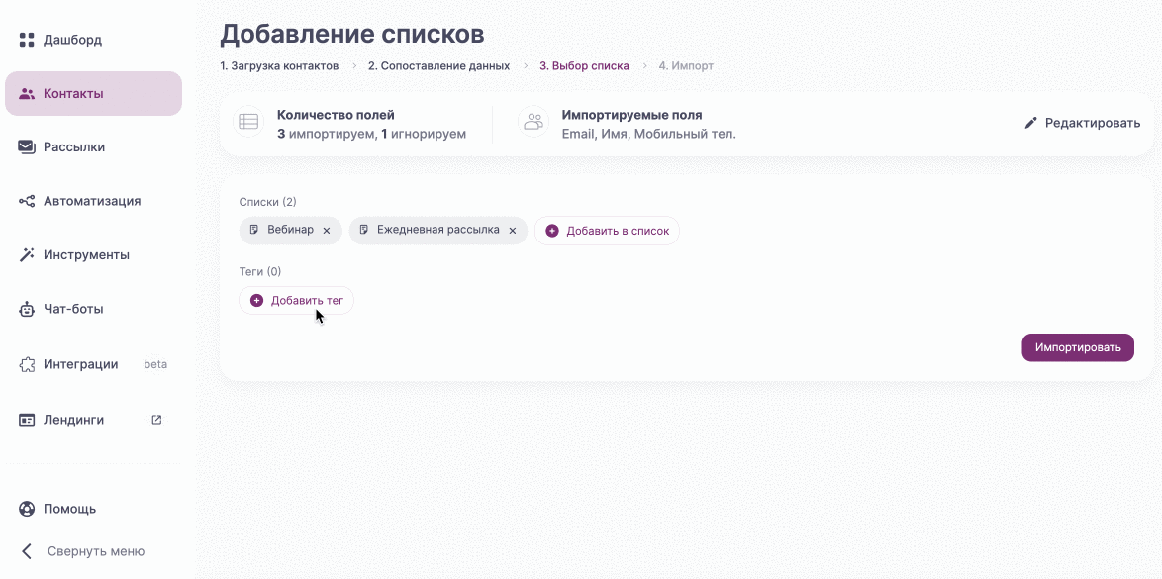Screen dimensions: 1162x579
Task: Click the Импортировать button
Action: coord(1077,347)
